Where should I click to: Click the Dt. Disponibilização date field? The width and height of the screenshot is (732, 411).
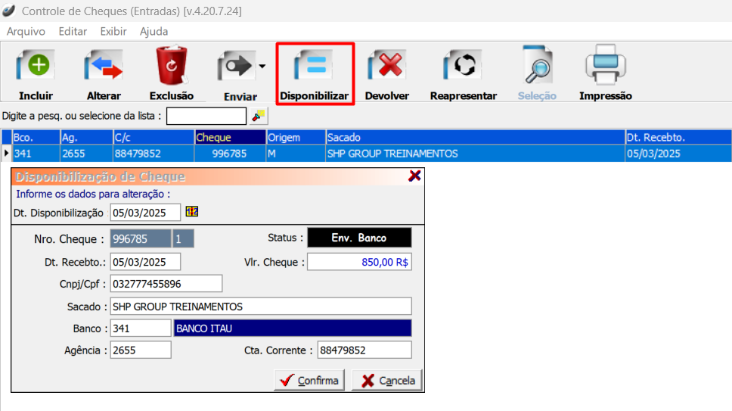(x=145, y=213)
